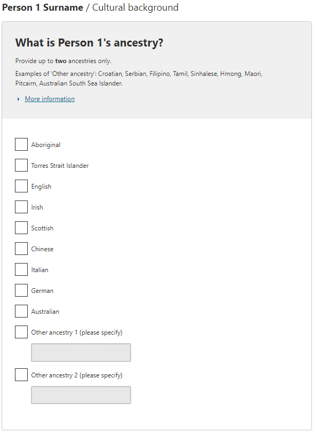Check the Scottish ancestry box
The image size is (313, 433).
[x=21, y=228]
